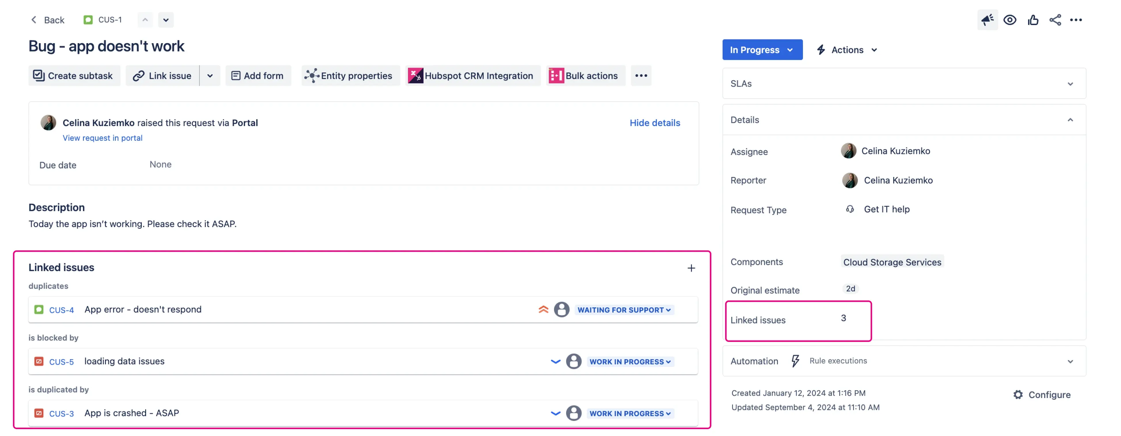Viewport: 1121px width, 436px height.
Task: Open linked issue CUS-5
Action: 61,362
